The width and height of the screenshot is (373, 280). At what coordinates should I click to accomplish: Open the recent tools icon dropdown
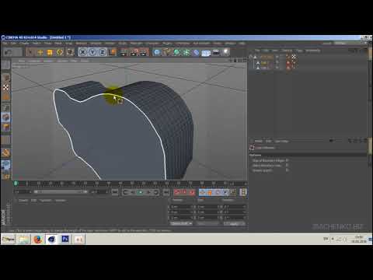[x=71, y=52]
